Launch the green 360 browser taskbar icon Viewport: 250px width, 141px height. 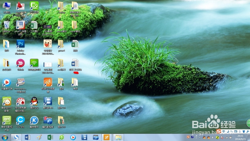(x=62, y=137)
